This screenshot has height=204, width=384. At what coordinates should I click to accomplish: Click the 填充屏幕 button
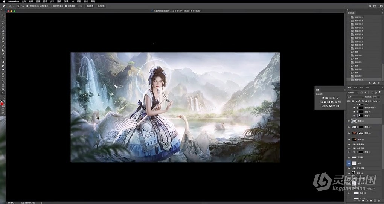coord(101,6)
